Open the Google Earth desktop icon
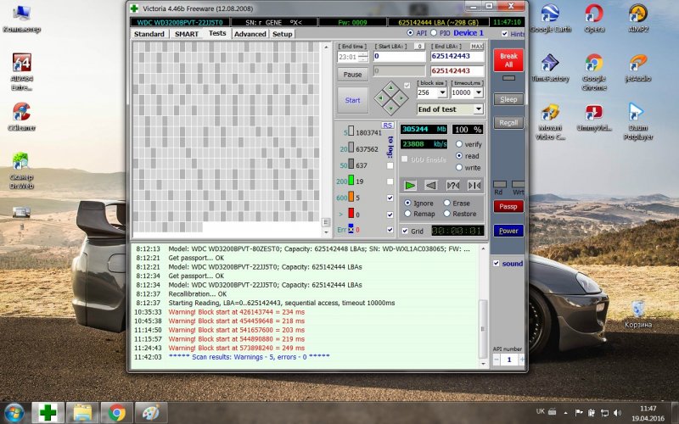 tap(550, 19)
